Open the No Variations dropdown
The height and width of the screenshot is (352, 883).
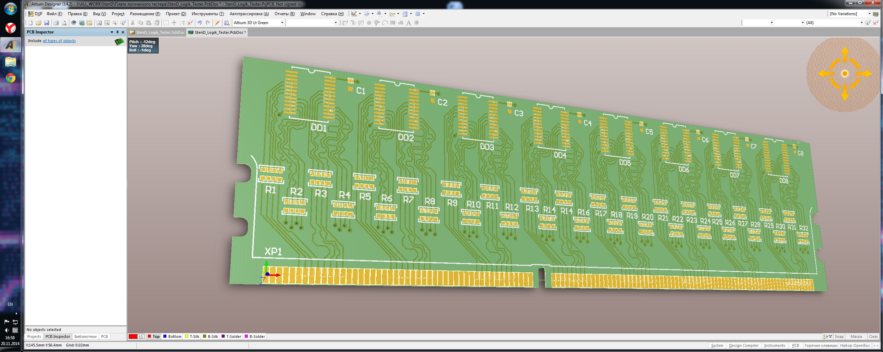click(x=869, y=14)
